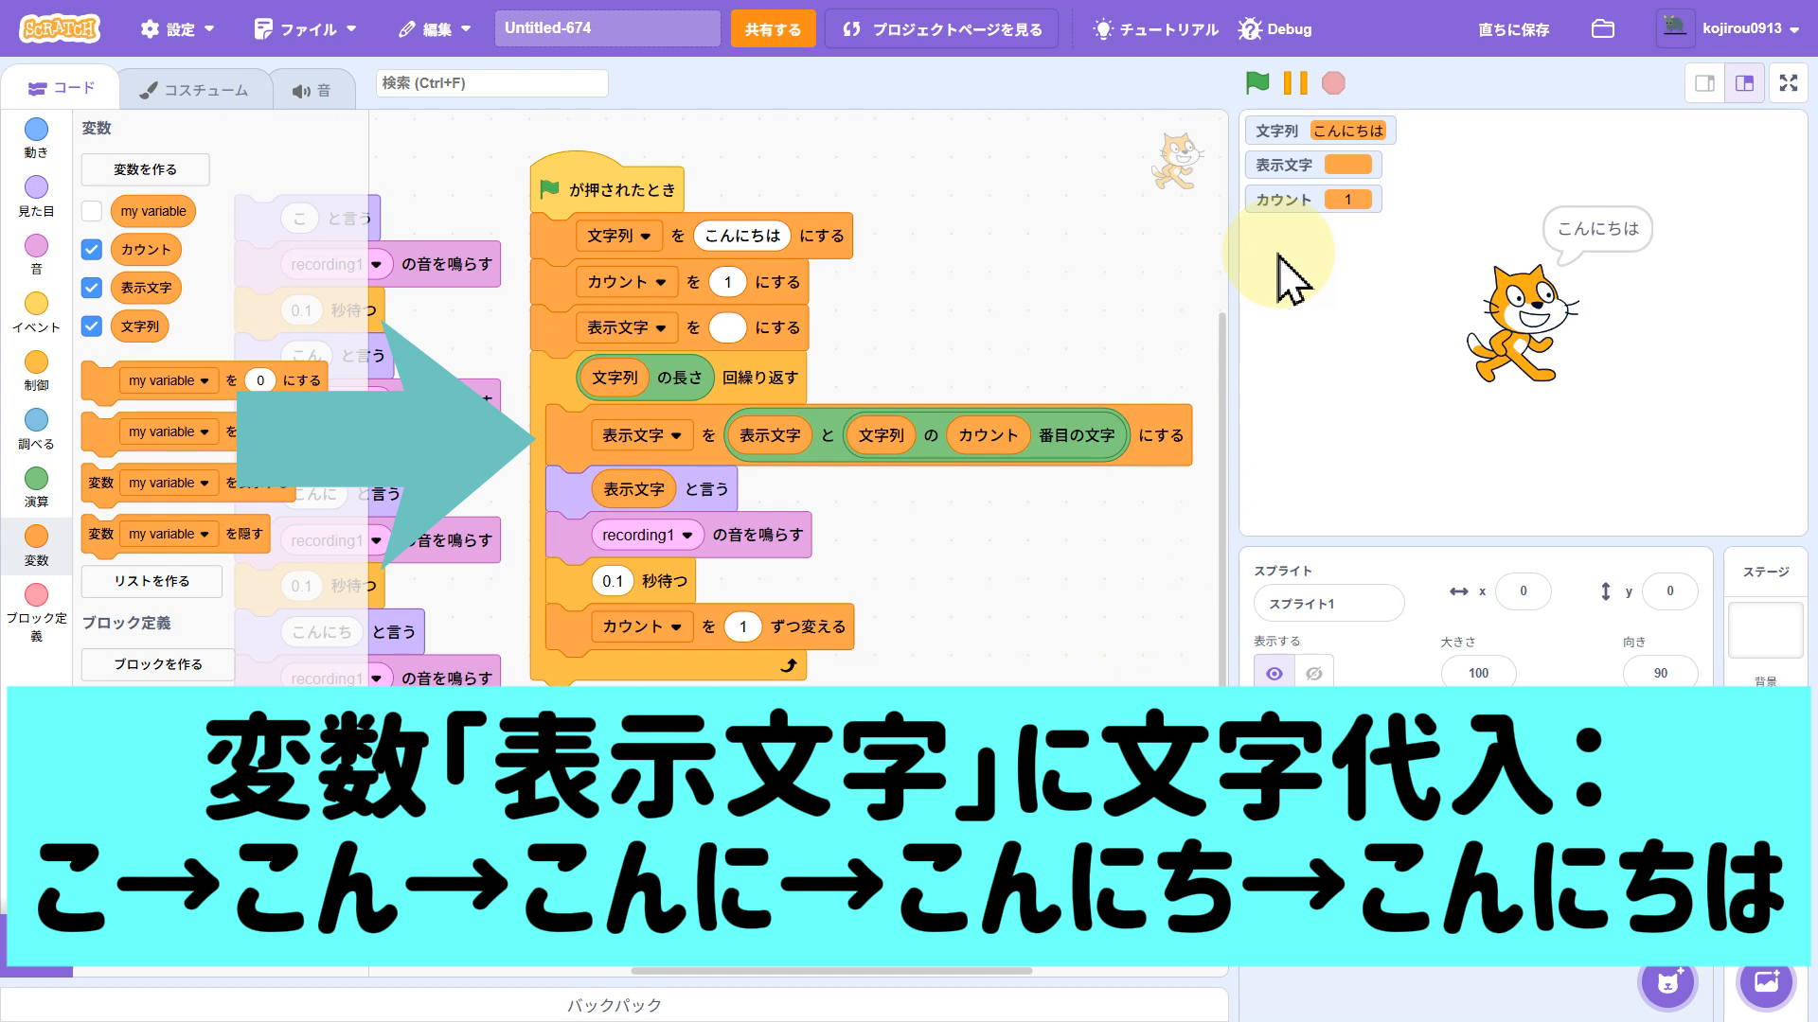Click the project title field Untitled-674

click(607, 28)
